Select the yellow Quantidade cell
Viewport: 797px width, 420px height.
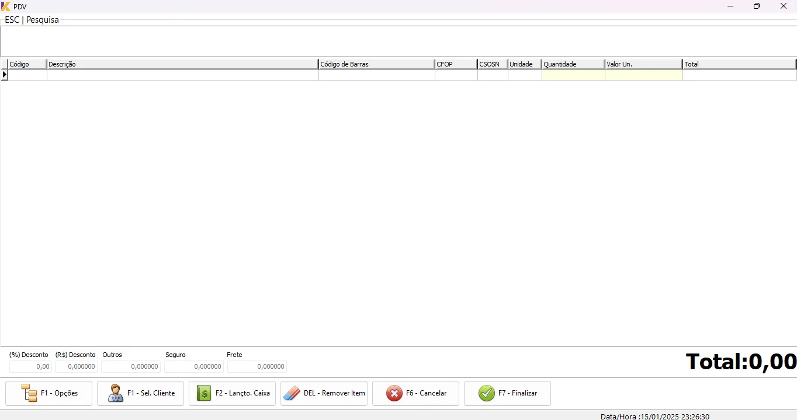(x=573, y=75)
